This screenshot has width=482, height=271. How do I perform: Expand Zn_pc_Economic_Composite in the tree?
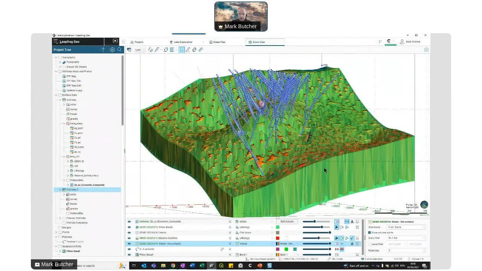(68, 185)
